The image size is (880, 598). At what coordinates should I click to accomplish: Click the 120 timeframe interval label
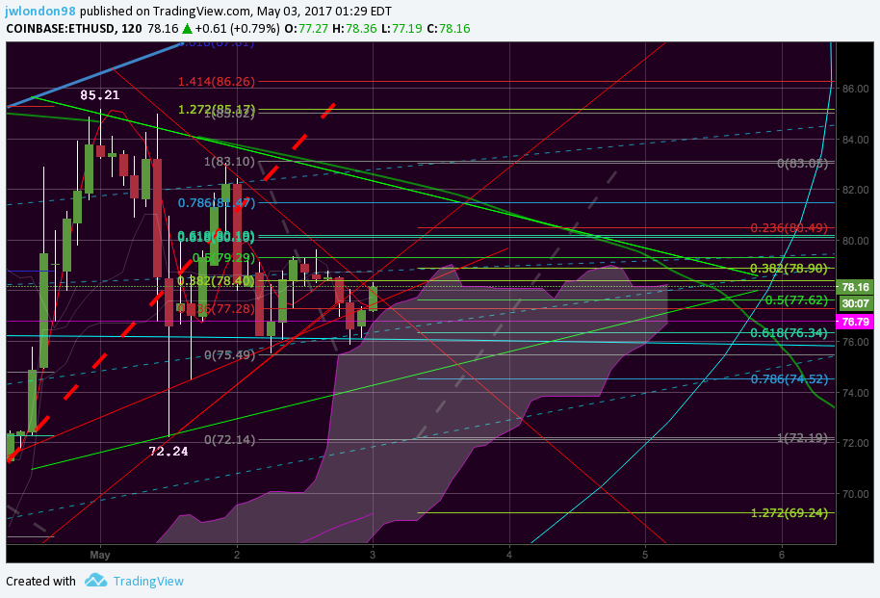tap(131, 29)
